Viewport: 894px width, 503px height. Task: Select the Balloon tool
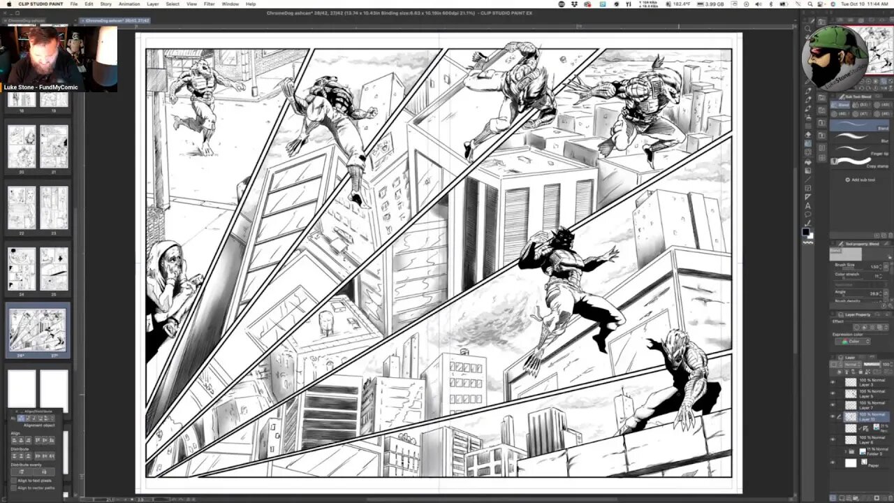808,214
